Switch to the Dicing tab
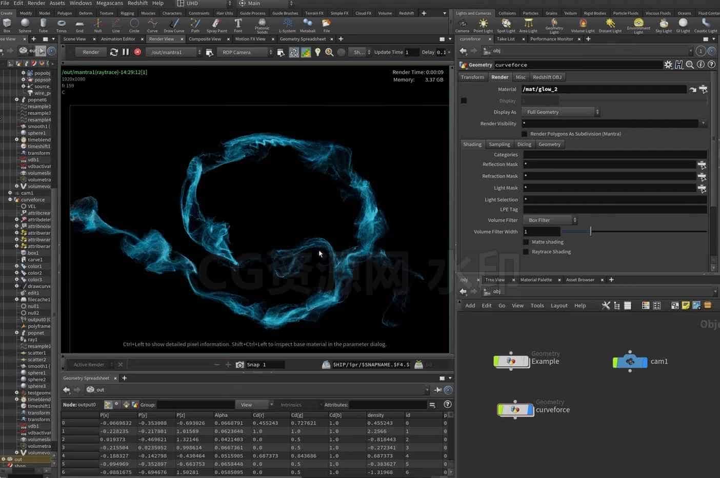The height and width of the screenshot is (478, 720). click(x=524, y=144)
